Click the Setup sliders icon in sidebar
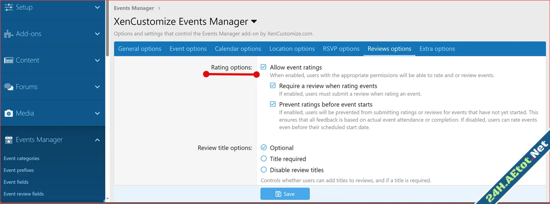Image resolution: width=550 pixels, height=204 pixels. pos(8,7)
